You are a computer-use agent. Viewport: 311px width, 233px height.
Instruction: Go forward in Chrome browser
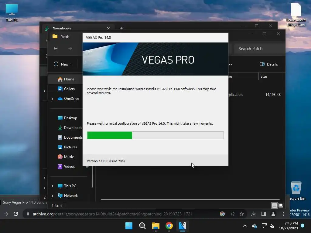coord(6,214)
